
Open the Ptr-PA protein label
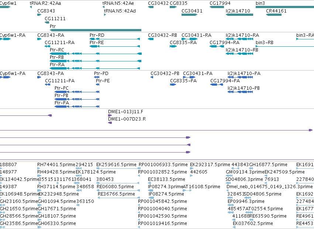[x=62, y=103]
